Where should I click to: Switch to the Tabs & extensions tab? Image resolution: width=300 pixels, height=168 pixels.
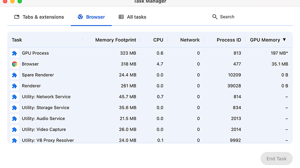point(39,17)
